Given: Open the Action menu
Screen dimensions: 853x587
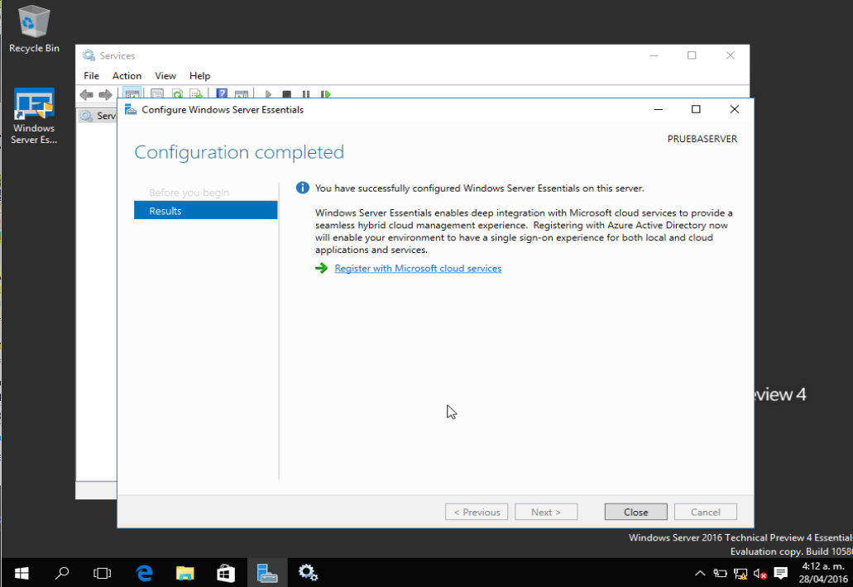Looking at the screenshot, I should pos(127,75).
